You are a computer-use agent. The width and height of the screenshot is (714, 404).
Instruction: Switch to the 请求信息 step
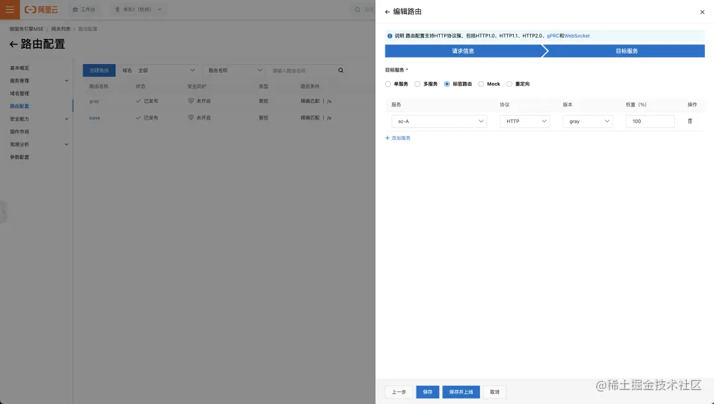[463, 51]
